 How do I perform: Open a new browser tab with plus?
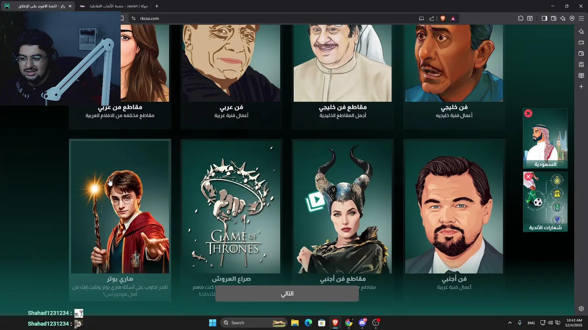point(157,6)
